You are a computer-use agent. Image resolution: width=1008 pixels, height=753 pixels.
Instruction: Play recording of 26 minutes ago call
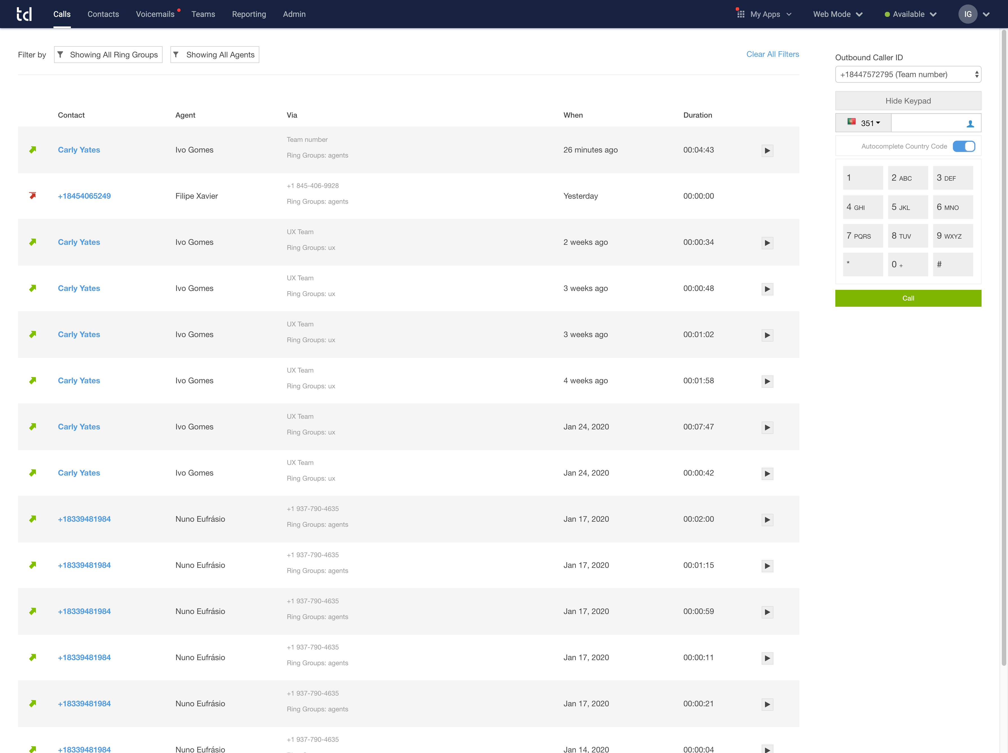tap(767, 151)
